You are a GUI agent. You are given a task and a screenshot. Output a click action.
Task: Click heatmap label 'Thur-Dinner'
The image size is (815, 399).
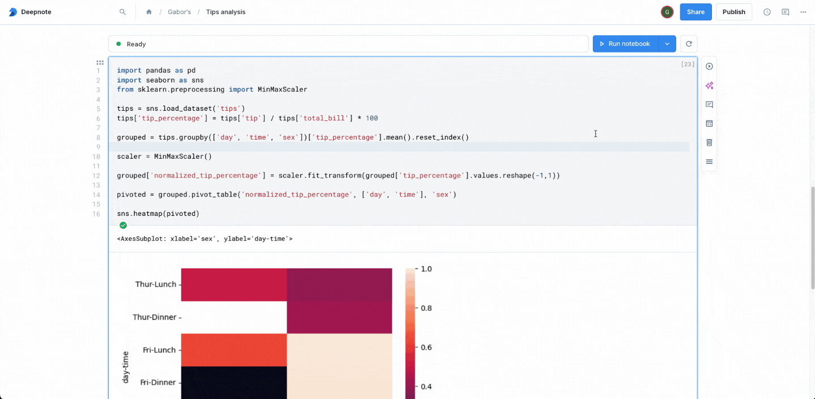pos(155,317)
